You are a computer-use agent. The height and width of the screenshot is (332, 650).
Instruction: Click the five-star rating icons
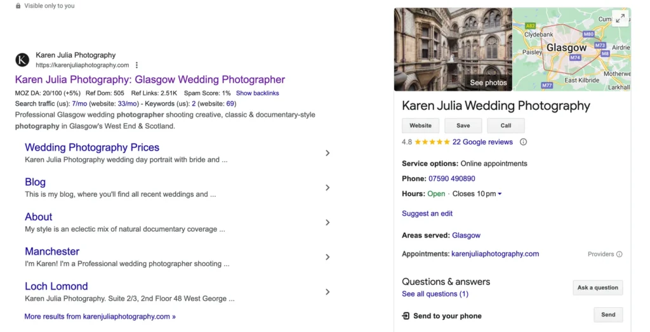(432, 142)
